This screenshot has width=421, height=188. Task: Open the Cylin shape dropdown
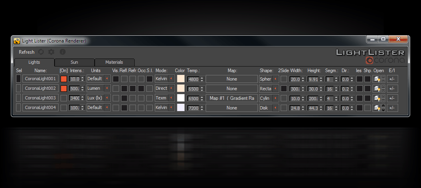269,98
